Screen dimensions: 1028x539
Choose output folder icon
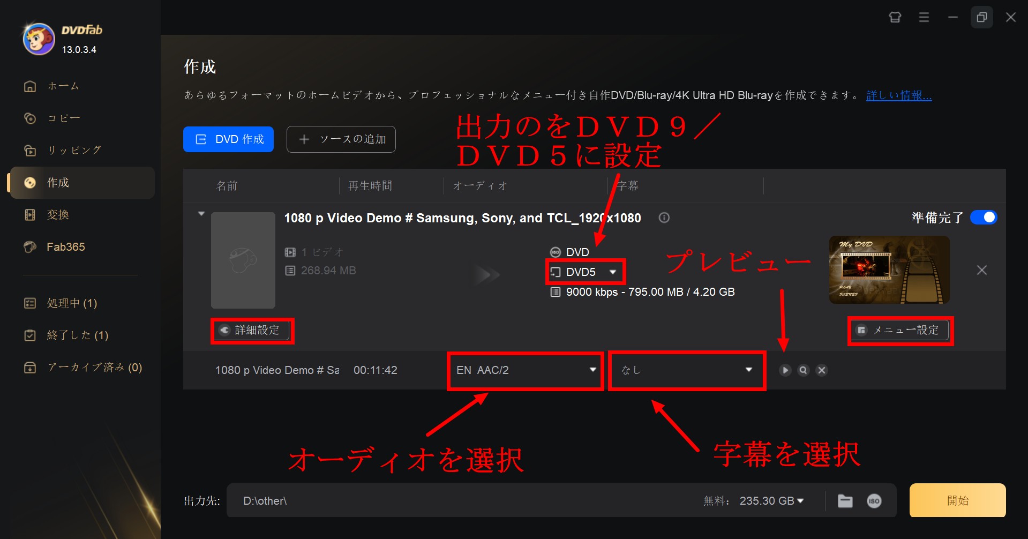[845, 501]
